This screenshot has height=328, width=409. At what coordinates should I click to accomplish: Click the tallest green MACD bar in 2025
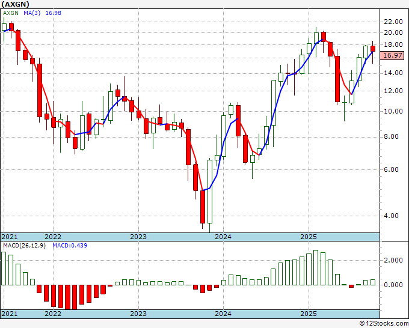pyautogui.click(x=316, y=267)
